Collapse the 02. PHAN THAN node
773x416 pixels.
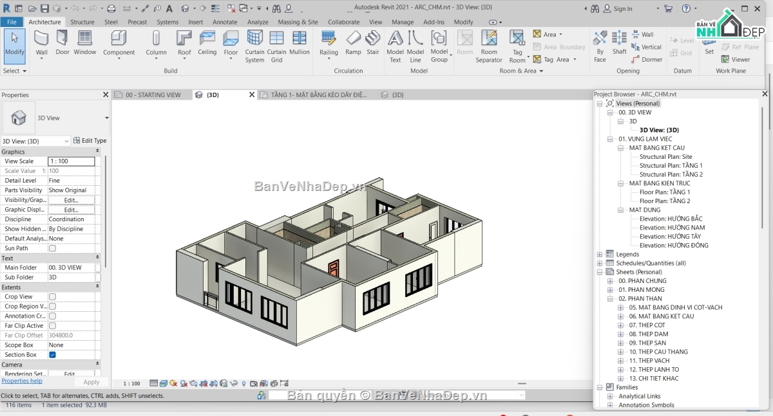coord(610,298)
